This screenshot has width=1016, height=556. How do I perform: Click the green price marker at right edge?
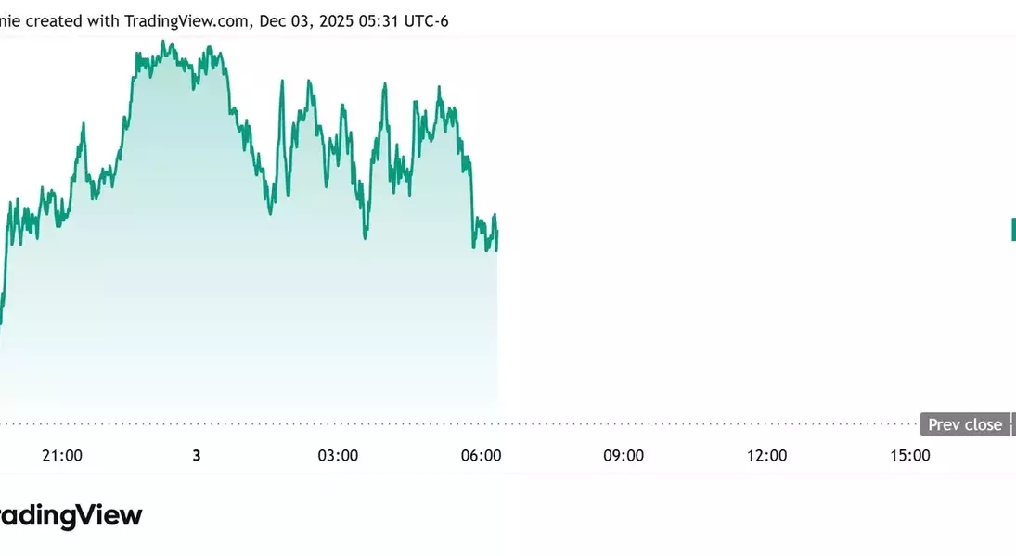1013,229
